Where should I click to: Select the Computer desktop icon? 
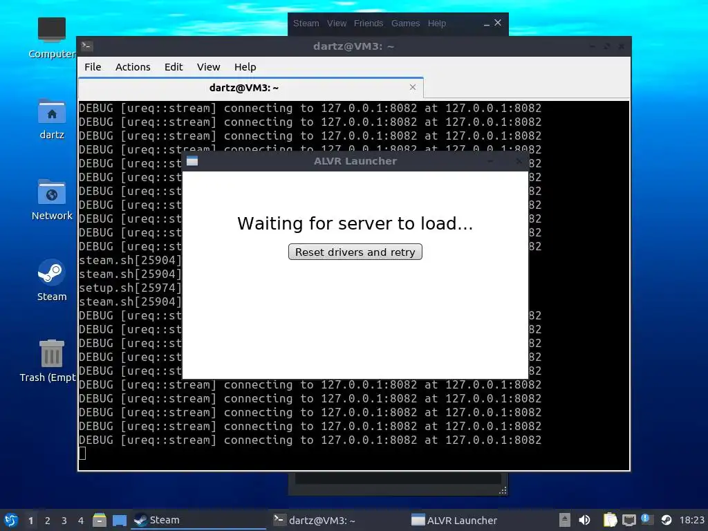51,38
